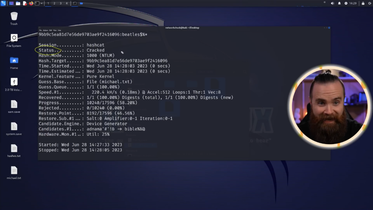373x210 pixels.
Task: Open the Kali applications menu
Action: pyautogui.click(x=3, y=3)
